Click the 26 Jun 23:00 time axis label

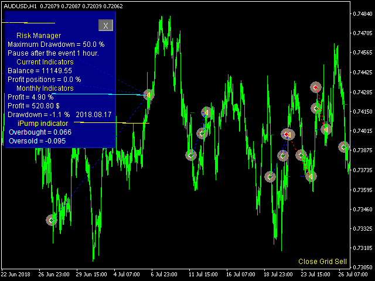coord(54,275)
